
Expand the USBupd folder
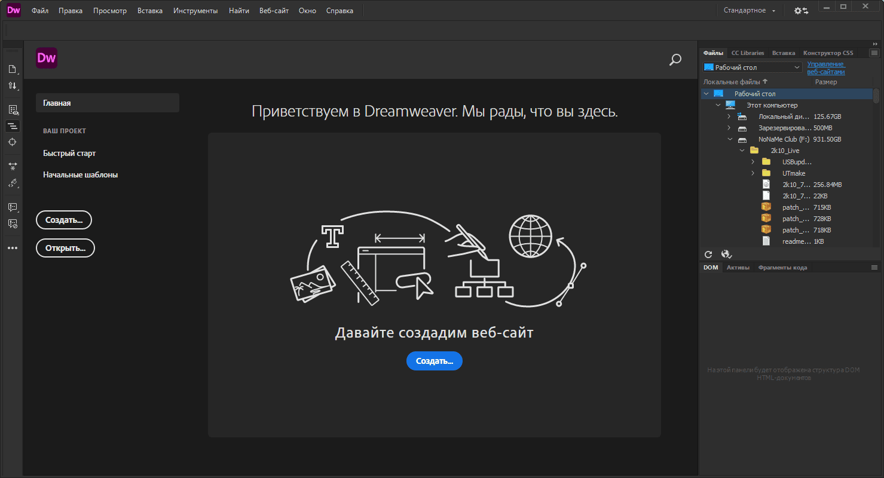[753, 162]
